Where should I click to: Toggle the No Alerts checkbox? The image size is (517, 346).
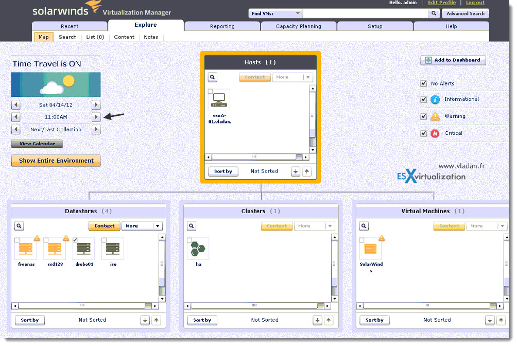tap(424, 83)
